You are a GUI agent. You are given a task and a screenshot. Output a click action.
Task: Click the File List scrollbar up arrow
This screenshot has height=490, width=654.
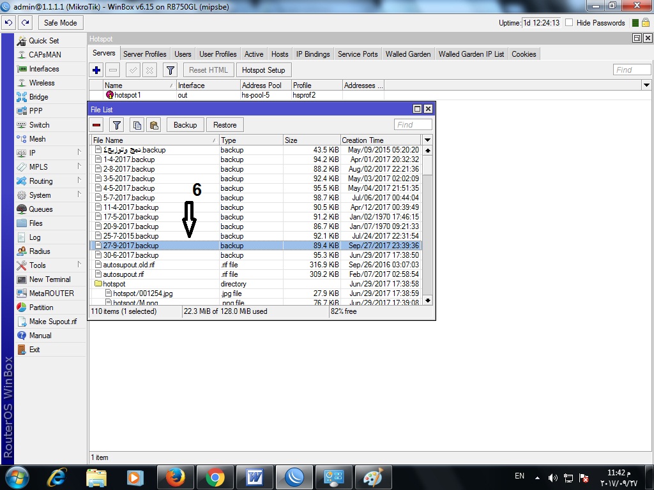pos(427,151)
